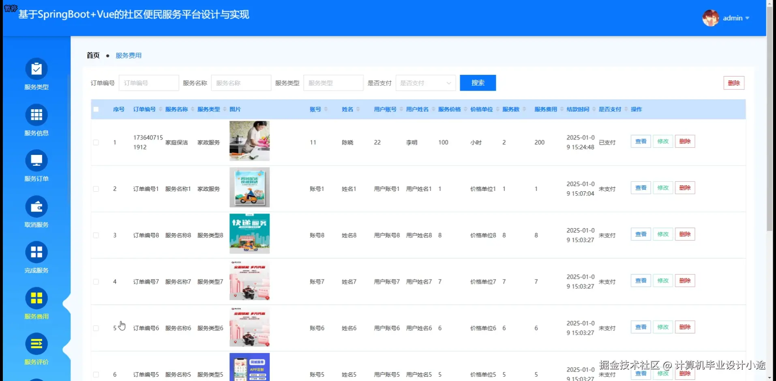Click the top-right batch 删除 button

click(x=734, y=83)
